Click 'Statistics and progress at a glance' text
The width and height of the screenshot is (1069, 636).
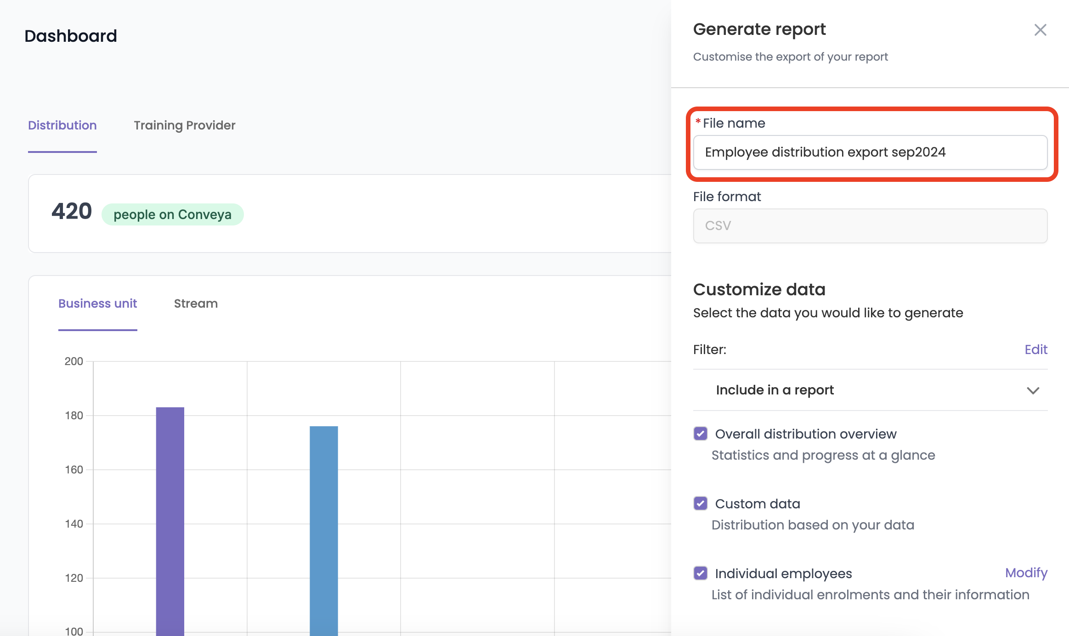pos(823,455)
